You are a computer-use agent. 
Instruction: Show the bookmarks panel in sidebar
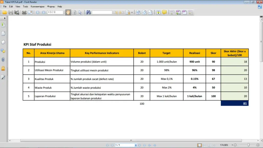coord(3,25)
